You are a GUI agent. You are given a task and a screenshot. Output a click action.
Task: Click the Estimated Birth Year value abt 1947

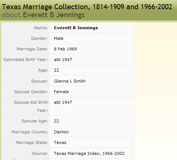[x=63, y=60]
